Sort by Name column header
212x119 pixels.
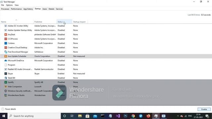pos(17,21)
